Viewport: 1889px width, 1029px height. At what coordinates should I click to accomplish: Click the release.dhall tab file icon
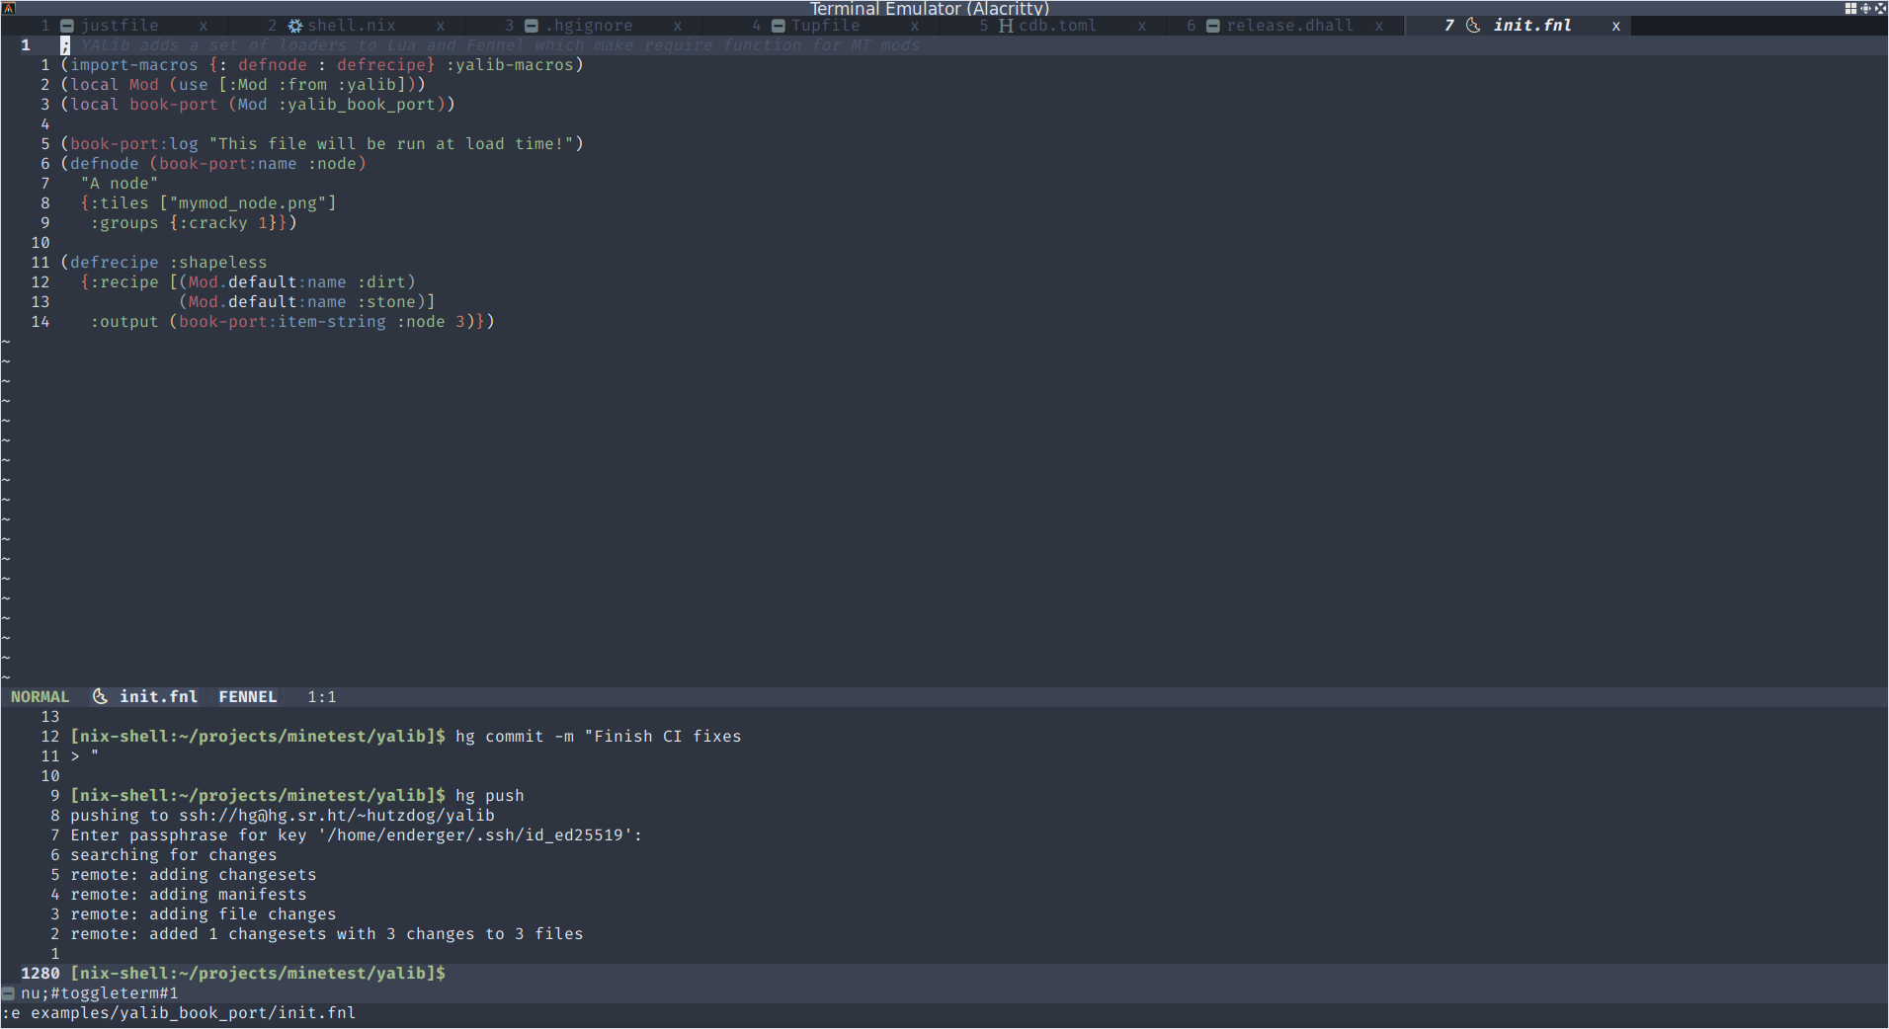pos(1213,26)
